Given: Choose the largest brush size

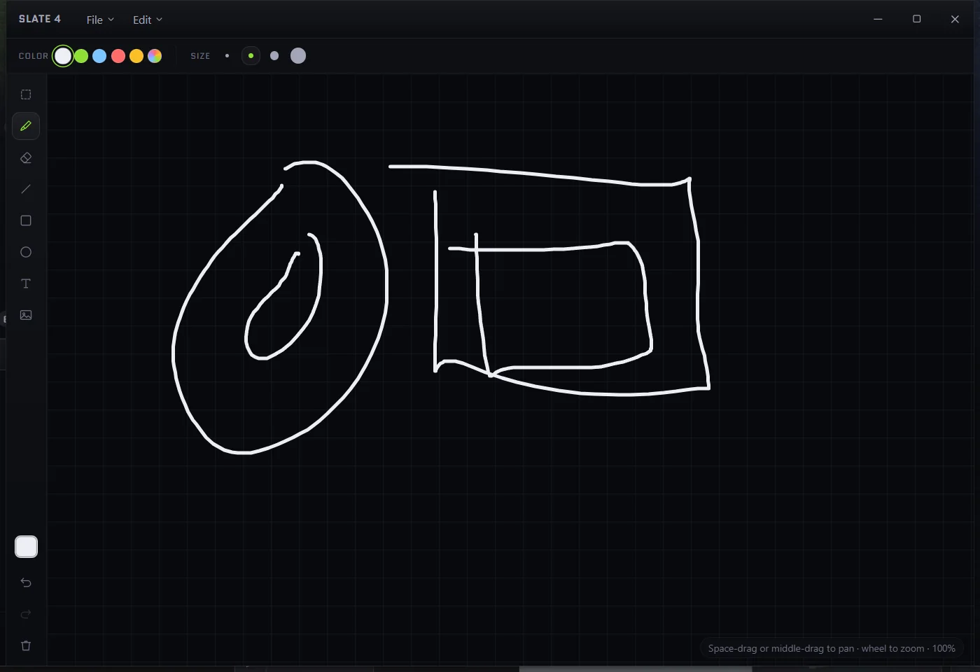Looking at the screenshot, I should (298, 56).
